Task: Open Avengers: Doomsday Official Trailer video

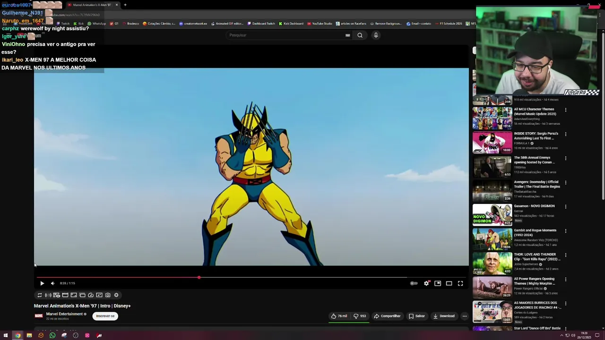Action: coord(537,184)
